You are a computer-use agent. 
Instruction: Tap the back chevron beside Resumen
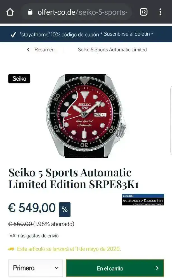(28, 50)
